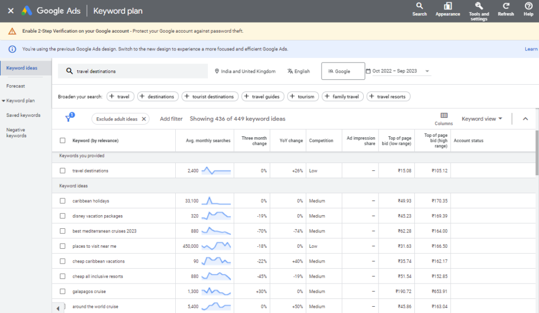This screenshot has width=539, height=313.
Task: Click the location pin icon
Action: pos(216,71)
